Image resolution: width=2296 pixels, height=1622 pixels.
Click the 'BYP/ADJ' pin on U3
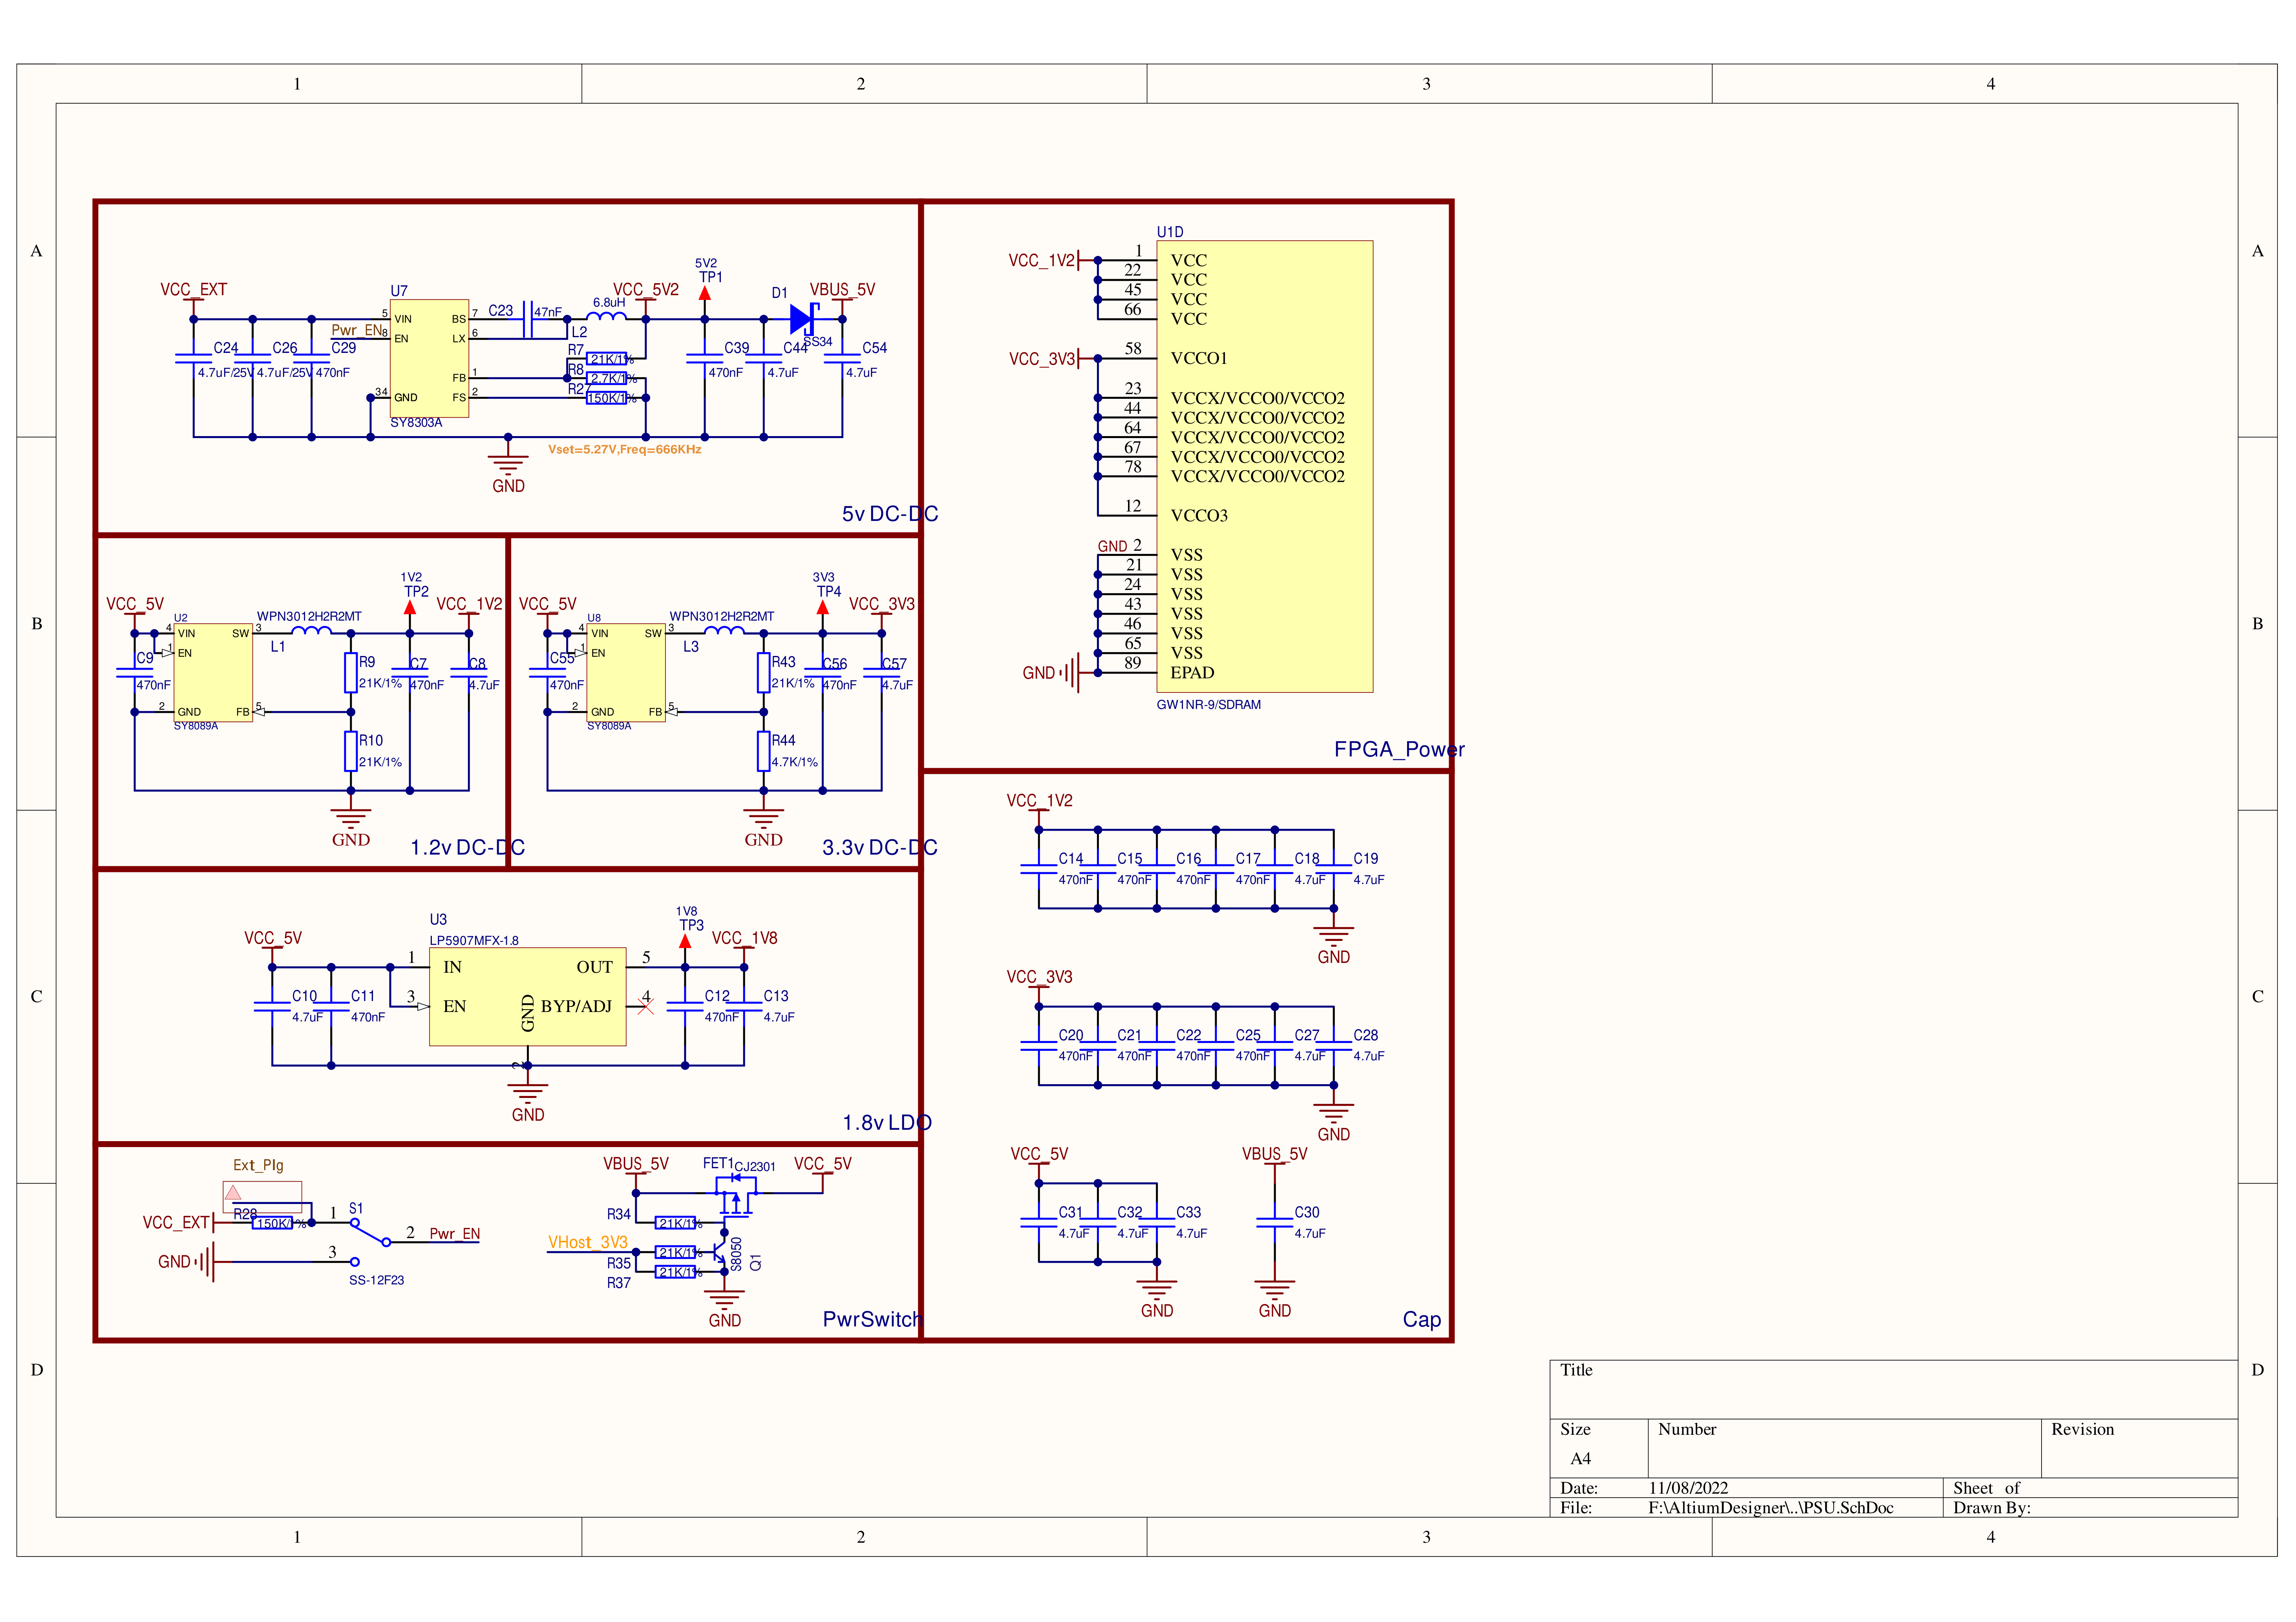click(576, 1006)
